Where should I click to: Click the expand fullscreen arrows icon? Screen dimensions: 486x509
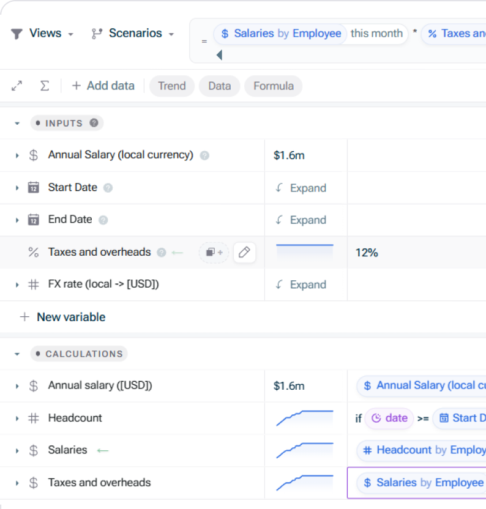[17, 86]
